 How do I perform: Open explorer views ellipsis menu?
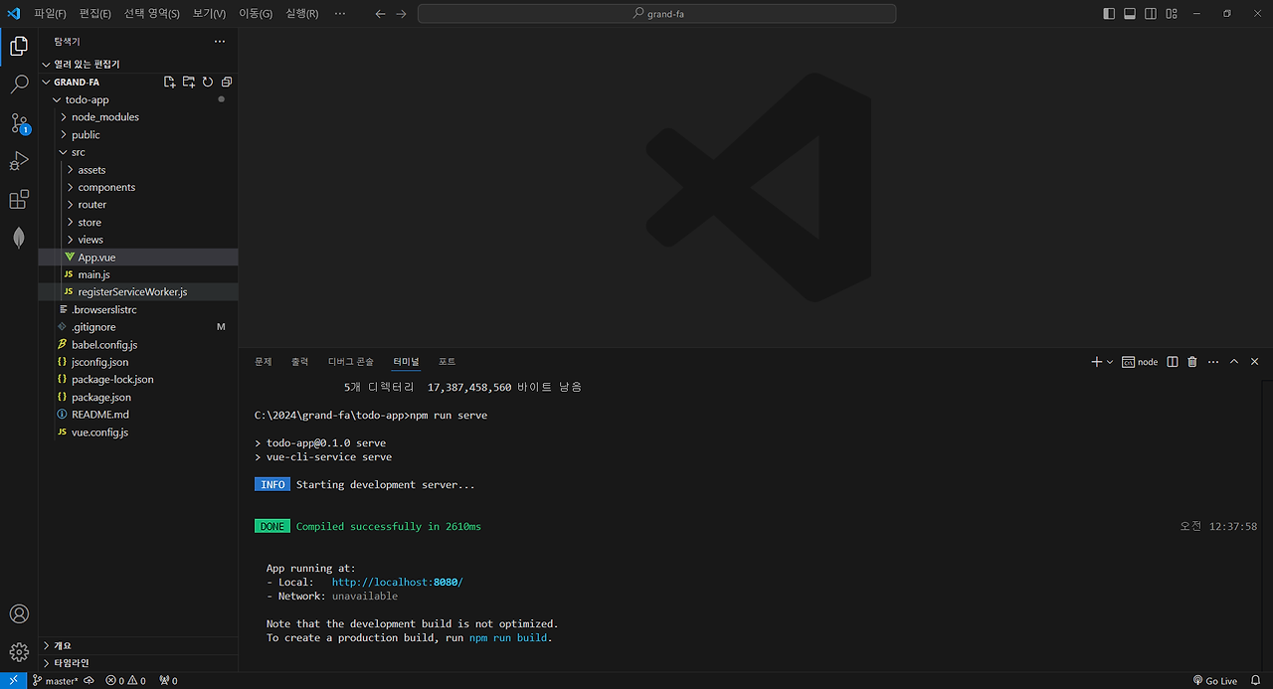point(220,42)
